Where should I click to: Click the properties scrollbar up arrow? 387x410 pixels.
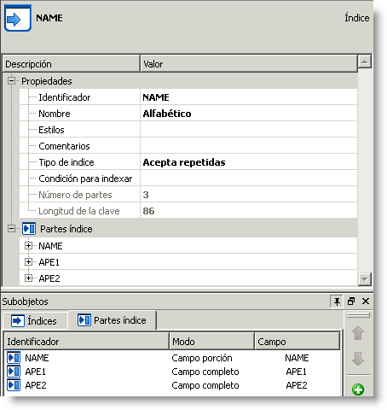tap(365, 61)
